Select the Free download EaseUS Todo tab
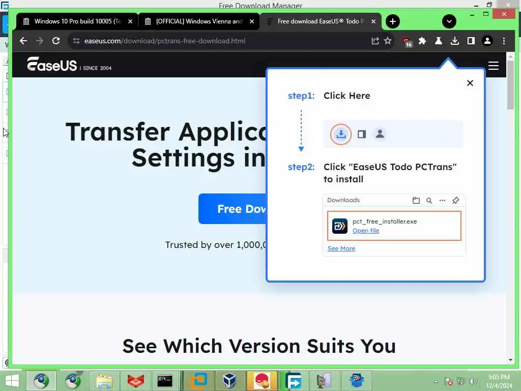Screen dimensions: 521x391 (x=321, y=21)
